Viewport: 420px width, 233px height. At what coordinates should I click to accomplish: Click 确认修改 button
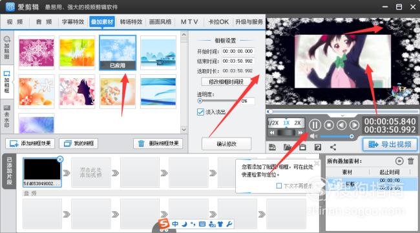[x=226, y=144]
